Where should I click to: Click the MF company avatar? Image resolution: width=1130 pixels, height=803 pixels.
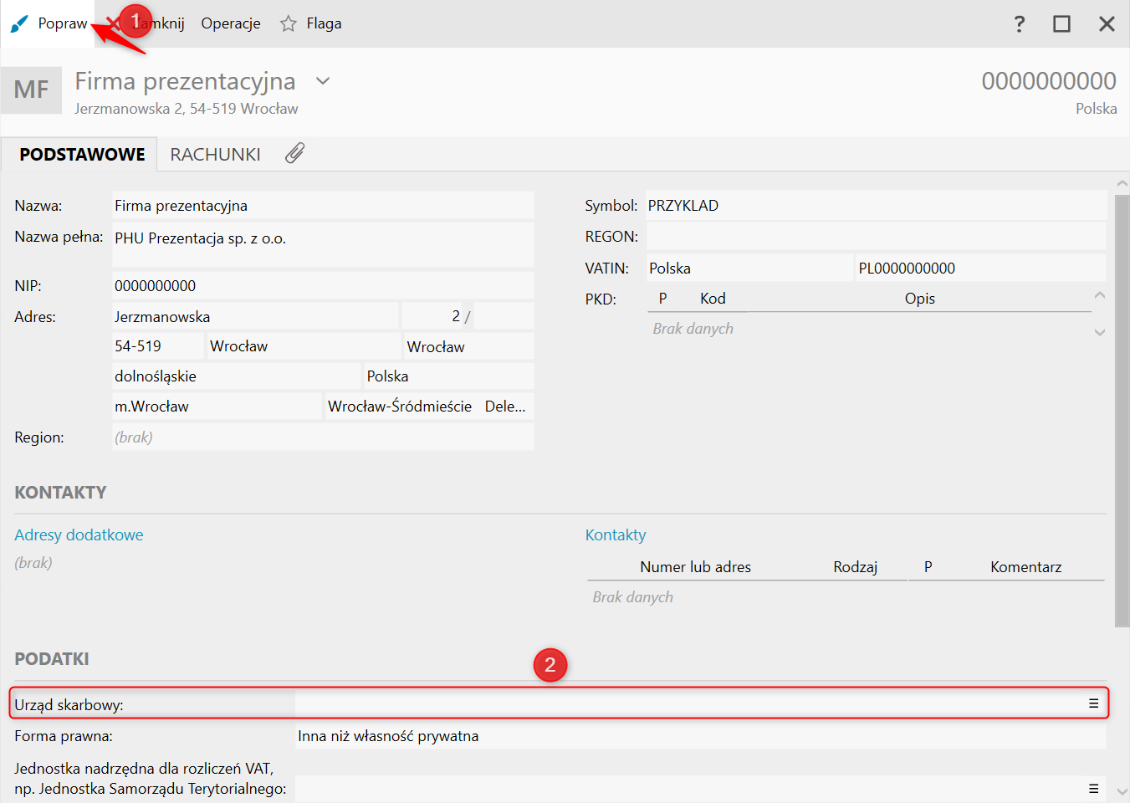(31, 90)
